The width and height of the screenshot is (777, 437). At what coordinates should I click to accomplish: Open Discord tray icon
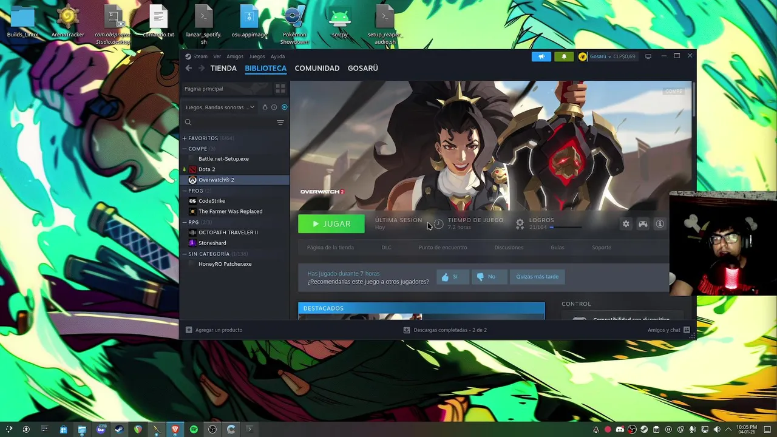(x=620, y=430)
